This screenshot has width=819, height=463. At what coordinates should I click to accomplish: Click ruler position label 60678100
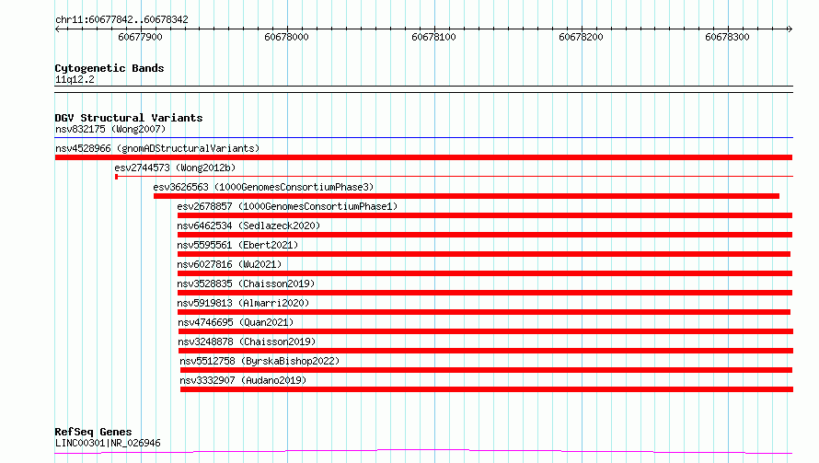(x=433, y=37)
